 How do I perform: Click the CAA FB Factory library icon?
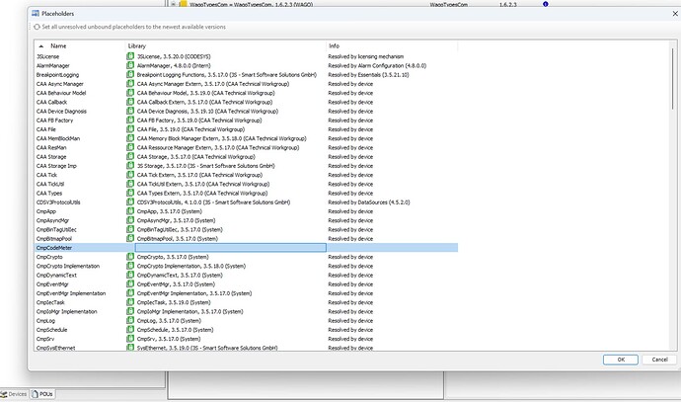130,121
